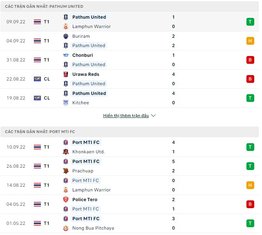The height and width of the screenshot is (235, 262).
Task: Click the green T badge for 09.09.22 match
Action: pos(250,22)
